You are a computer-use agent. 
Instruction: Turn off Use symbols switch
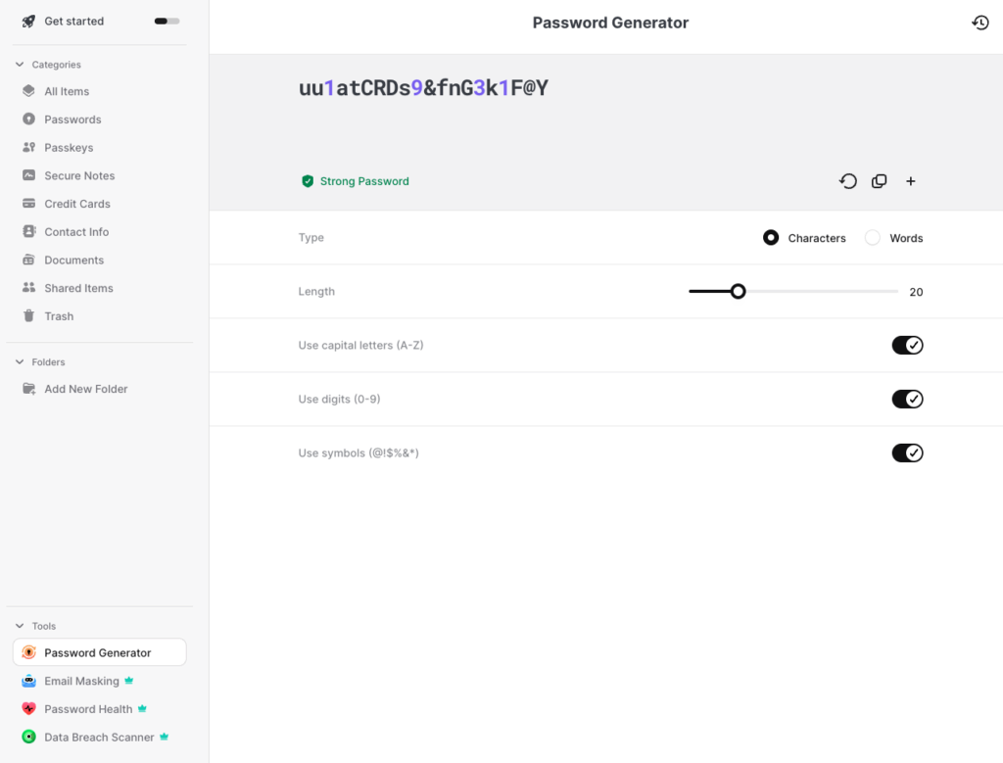(x=908, y=453)
